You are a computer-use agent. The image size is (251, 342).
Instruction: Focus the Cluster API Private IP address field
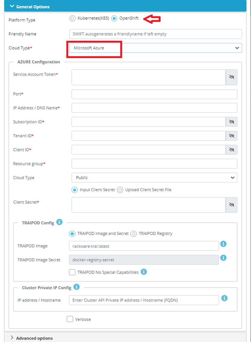tap(144, 300)
